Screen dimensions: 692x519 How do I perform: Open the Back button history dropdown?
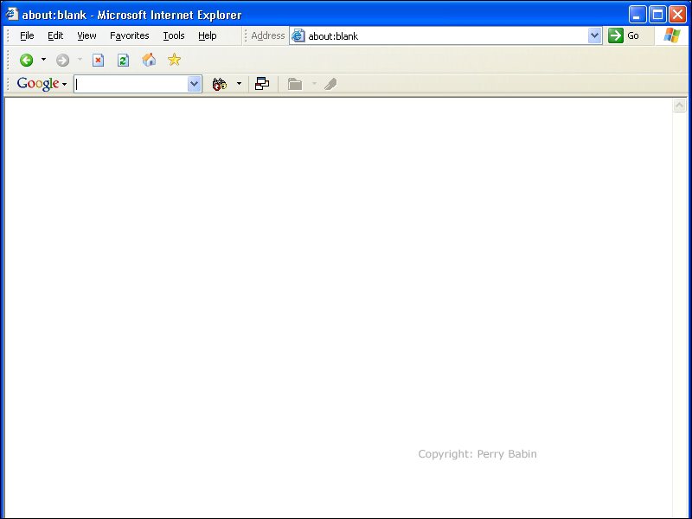point(43,60)
